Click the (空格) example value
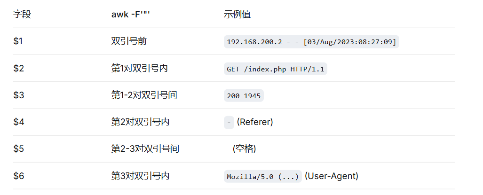The image size is (483, 195). [244, 149]
